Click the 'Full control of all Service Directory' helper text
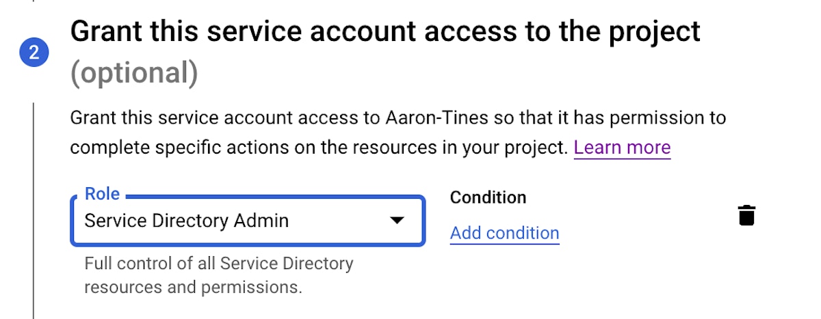821x319 pixels. coord(218,263)
